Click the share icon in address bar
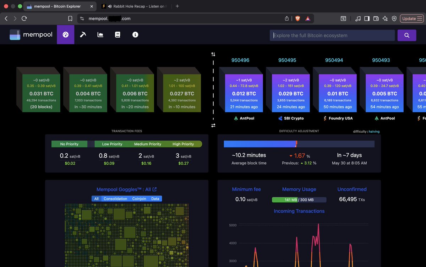The image size is (426, 267). coord(287,18)
